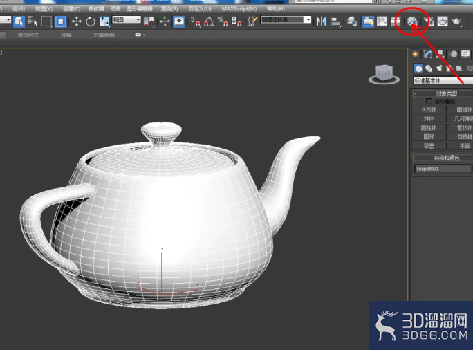Open the Motion command panel tab

453,55
